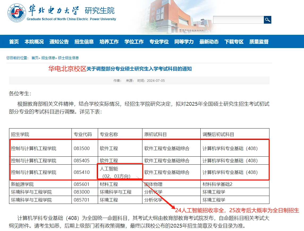Select the cell with code 085410

(85, 172)
